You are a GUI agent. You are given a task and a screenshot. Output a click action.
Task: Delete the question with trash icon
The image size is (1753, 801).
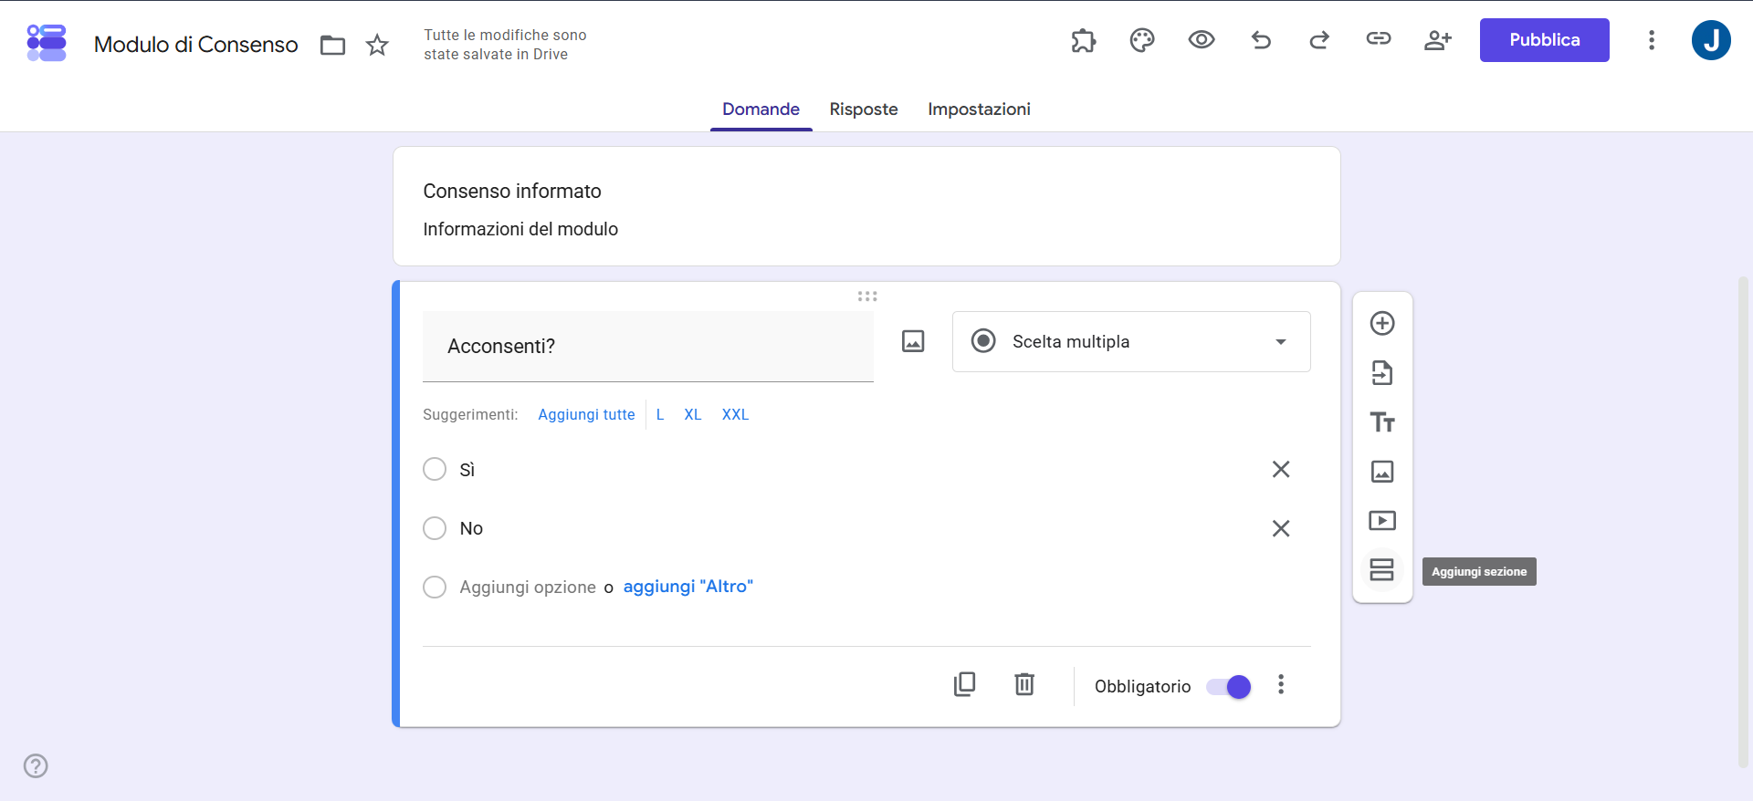pos(1024,684)
